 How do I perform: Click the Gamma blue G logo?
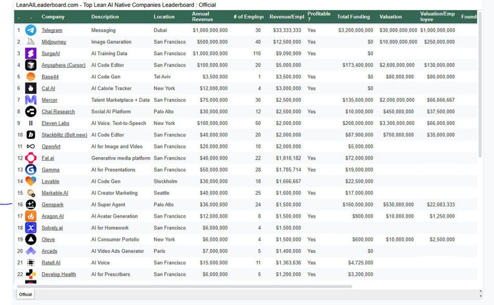[31, 170]
